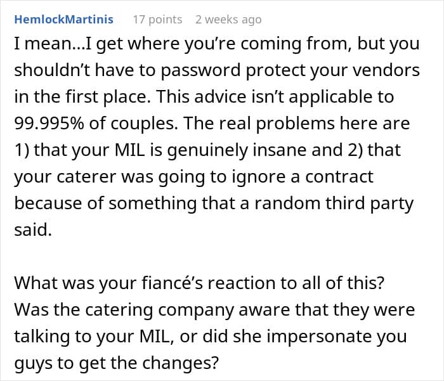
Task: Click the word 'contract' in the comment
Action: click(339, 178)
